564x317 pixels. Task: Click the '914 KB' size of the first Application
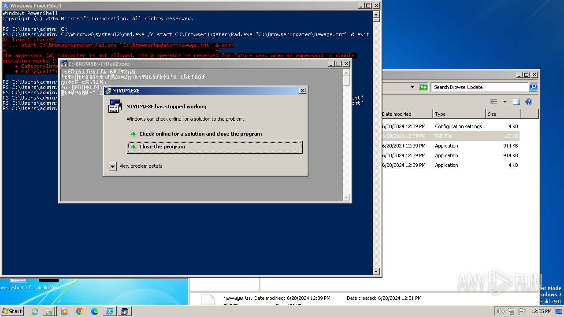click(x=510, y=146)
